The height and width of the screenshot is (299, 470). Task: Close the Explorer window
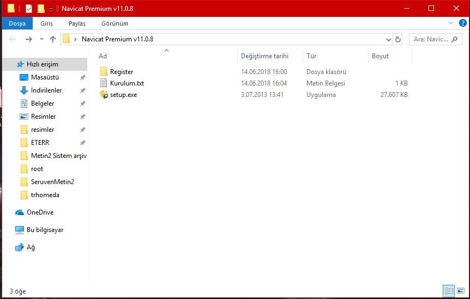click(456, 8)
